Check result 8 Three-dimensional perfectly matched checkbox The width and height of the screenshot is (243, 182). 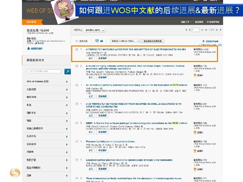click(77, 178)
